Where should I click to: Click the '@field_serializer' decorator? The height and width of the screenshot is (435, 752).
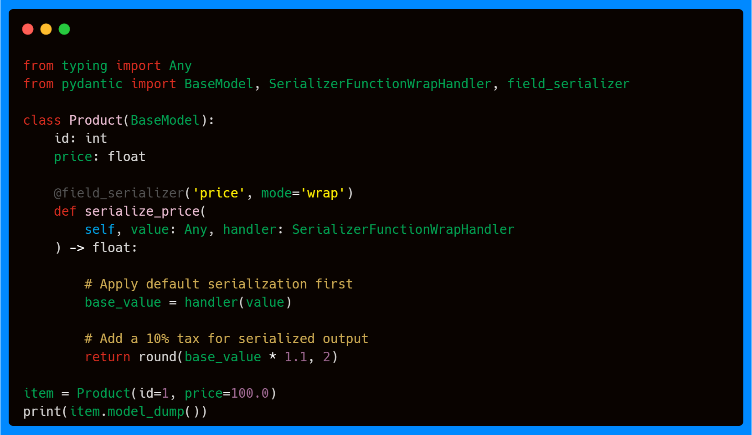pos(119,193)
